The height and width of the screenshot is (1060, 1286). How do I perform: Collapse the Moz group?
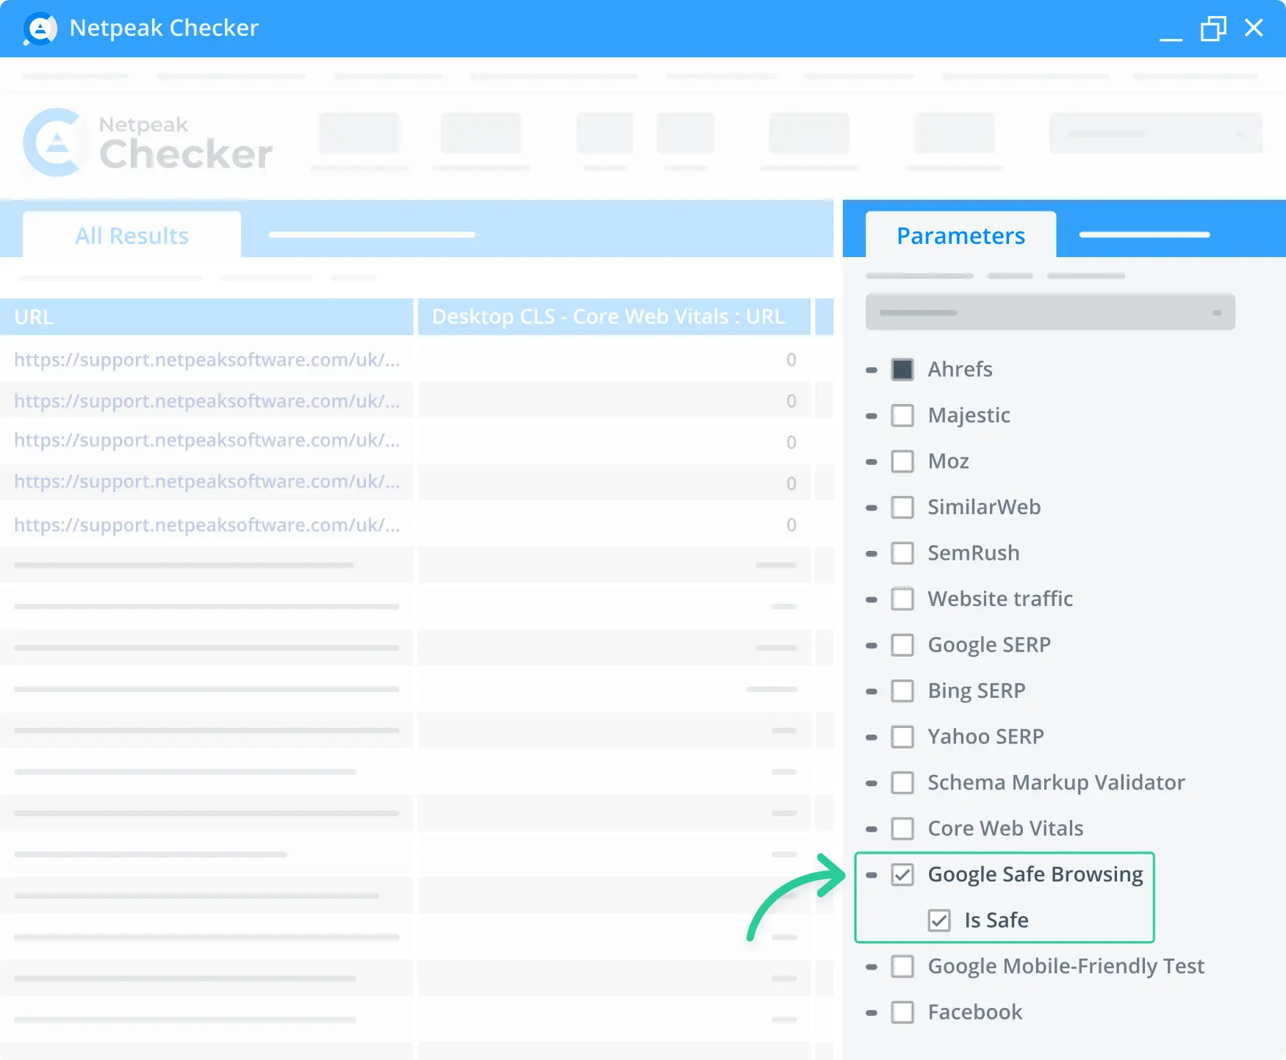pyautogui.click(x=872, y=462)
